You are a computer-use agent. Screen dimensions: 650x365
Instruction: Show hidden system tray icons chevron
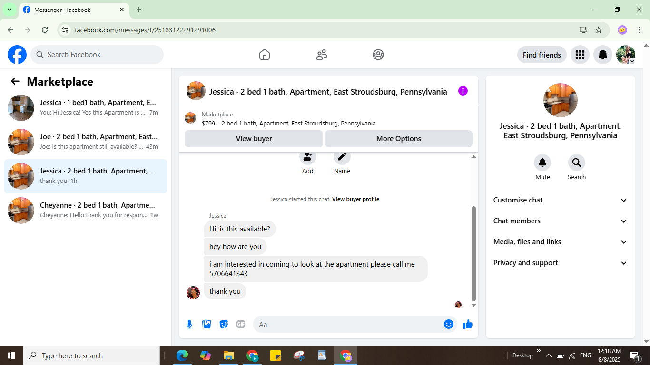tap(548, 355)
